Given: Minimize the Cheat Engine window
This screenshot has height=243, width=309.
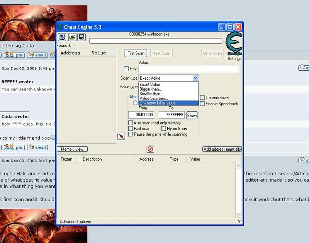Looking at the screenshot, I should 221,27.
